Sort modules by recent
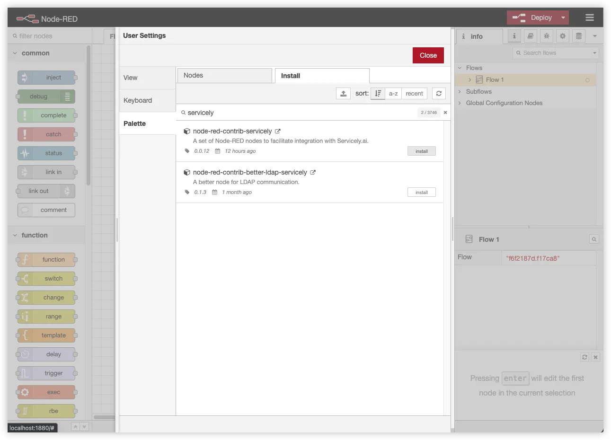Screen dimensions: 611x440 (x=414, y=93)
